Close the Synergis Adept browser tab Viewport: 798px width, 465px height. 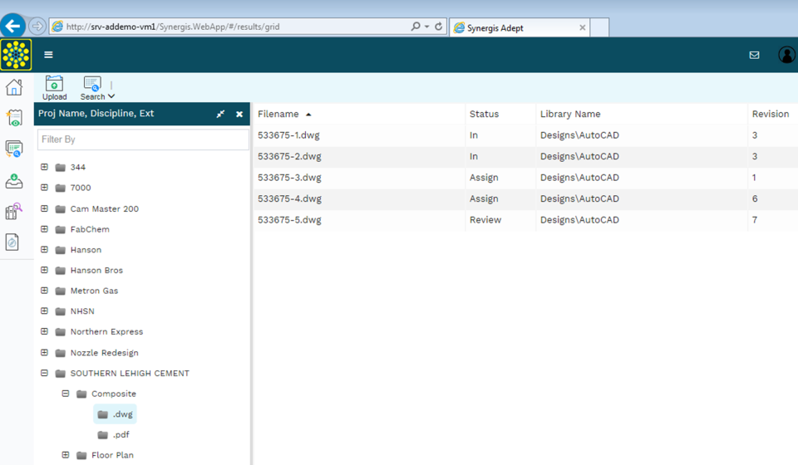tap(582, 28)
